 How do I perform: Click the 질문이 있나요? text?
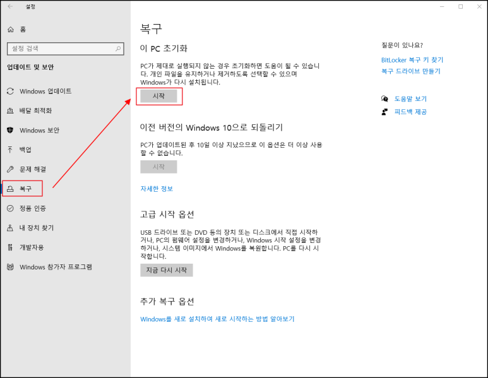[x=402, y=45]
